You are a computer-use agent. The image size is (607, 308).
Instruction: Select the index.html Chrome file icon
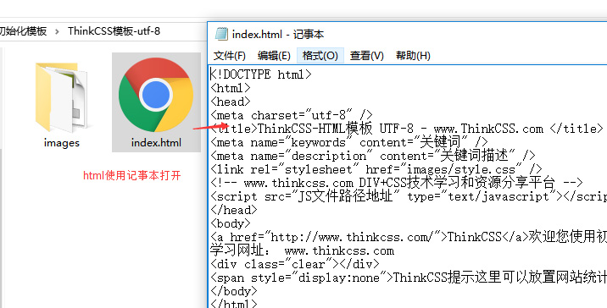(156, 95)
